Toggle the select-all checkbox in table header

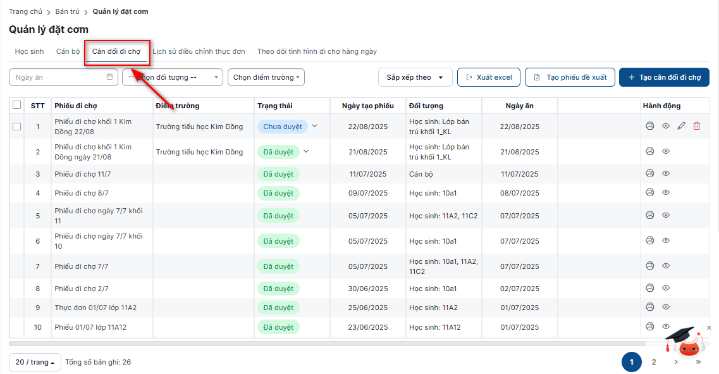[17, 105]
